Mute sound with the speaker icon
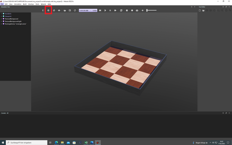 point(143,10)
